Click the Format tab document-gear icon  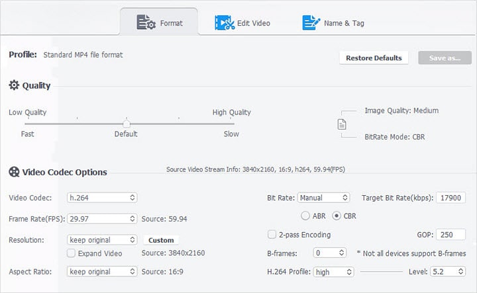145,23
